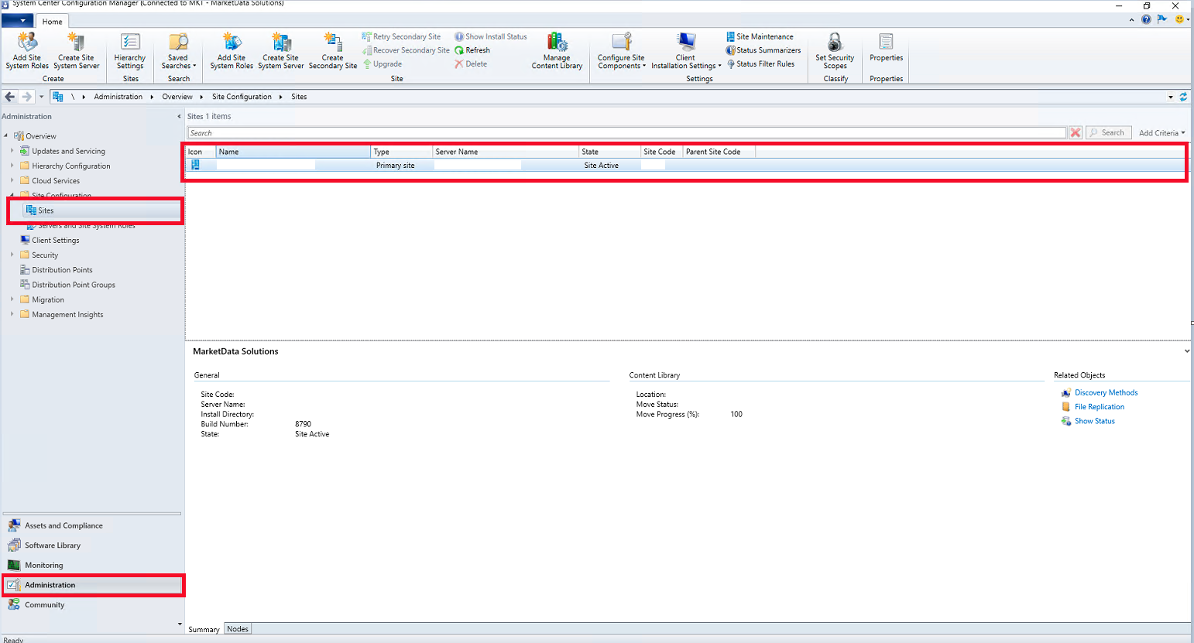Click Show Install Status
The image size is (1194, 643).
(490, 36)
